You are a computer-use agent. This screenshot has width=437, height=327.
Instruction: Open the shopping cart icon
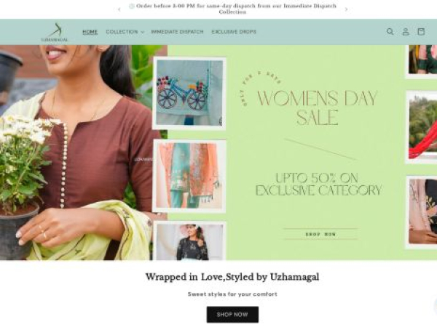(421, 32)
